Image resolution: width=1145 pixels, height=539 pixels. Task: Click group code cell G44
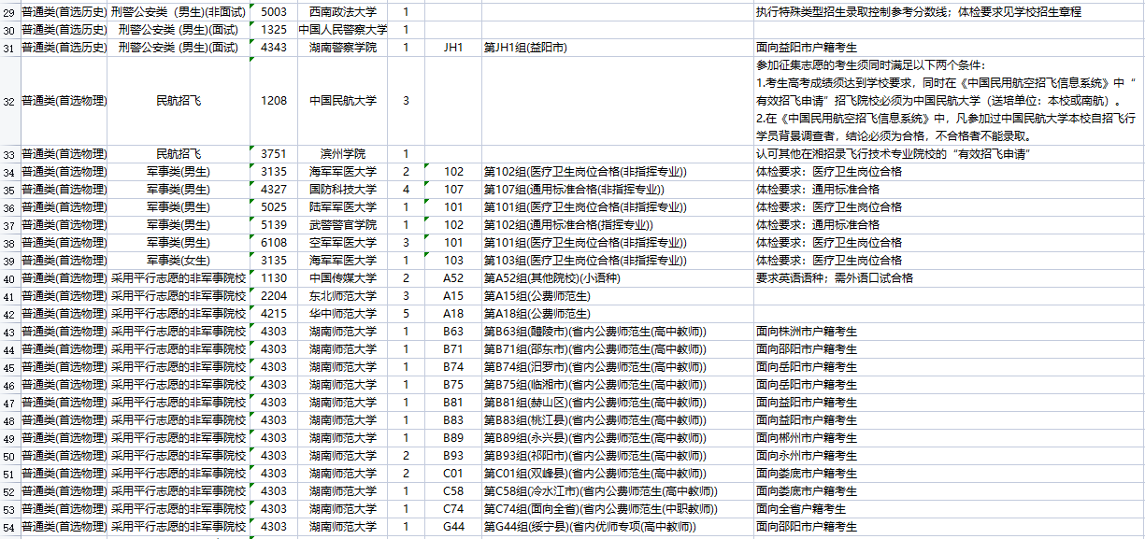453,527
